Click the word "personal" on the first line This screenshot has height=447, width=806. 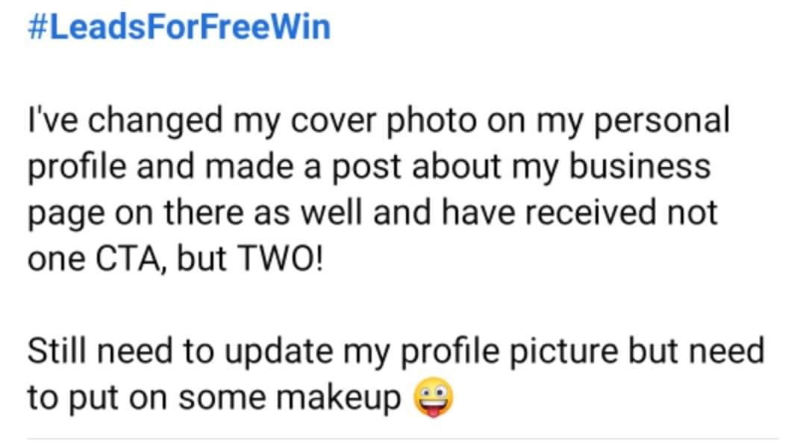661,121
